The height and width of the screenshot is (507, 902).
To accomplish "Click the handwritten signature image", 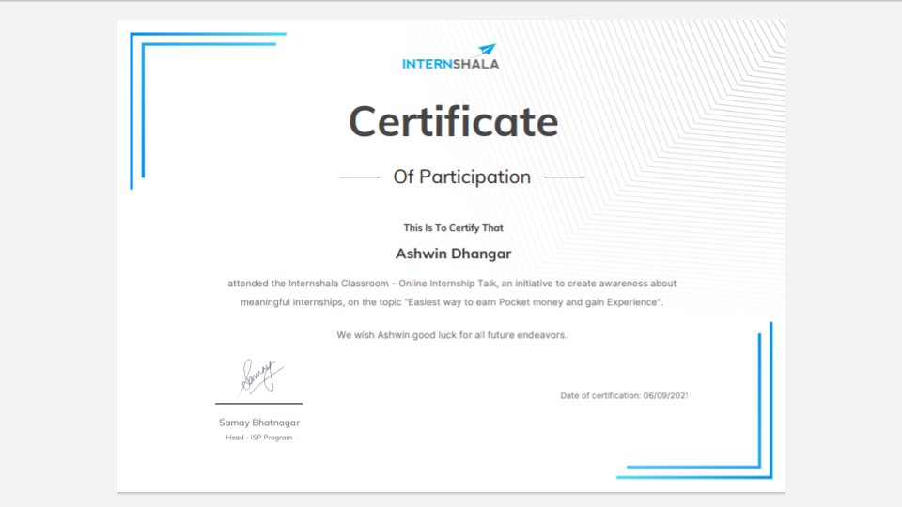I will click(x=260, y=377).
